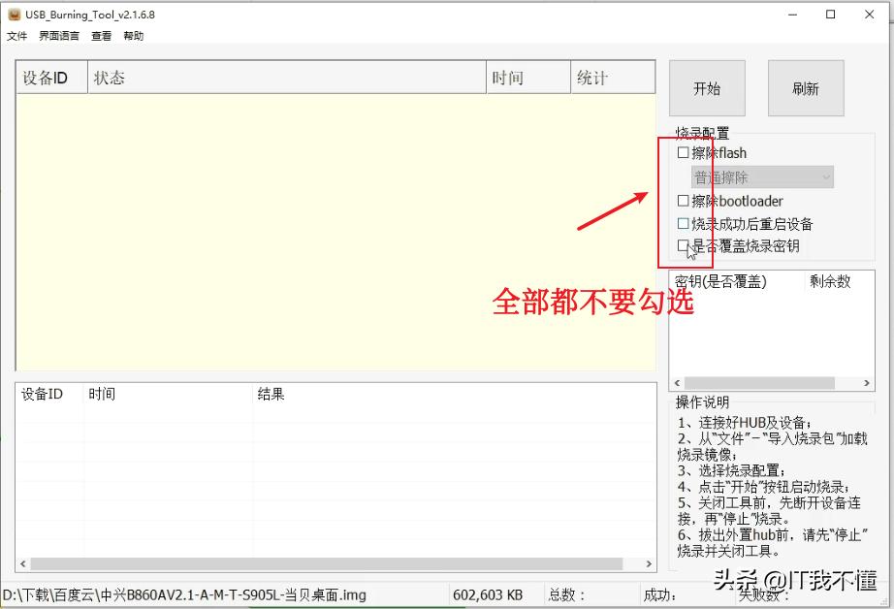Enable the 擦除flash checkbox
Image resolution: width=894 pixels, height=609 pixels.
click(683, 152)
